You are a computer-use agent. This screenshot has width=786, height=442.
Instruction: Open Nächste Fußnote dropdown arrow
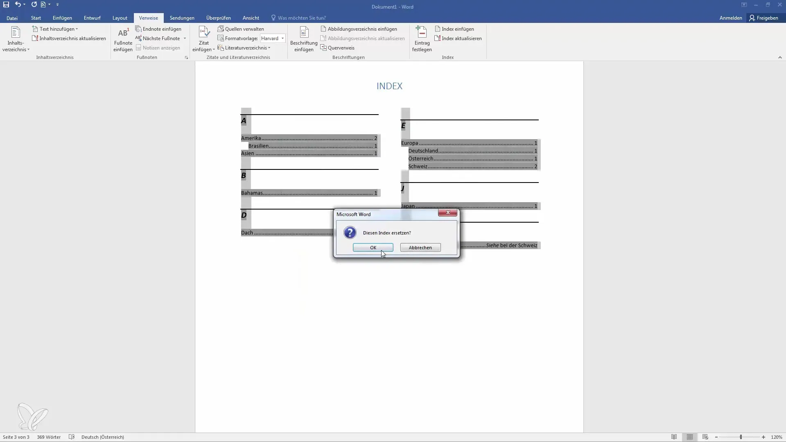pyautogui.click(x=185, y=38)
